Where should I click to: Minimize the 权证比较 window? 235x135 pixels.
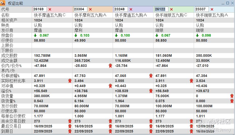pos(223,3)
